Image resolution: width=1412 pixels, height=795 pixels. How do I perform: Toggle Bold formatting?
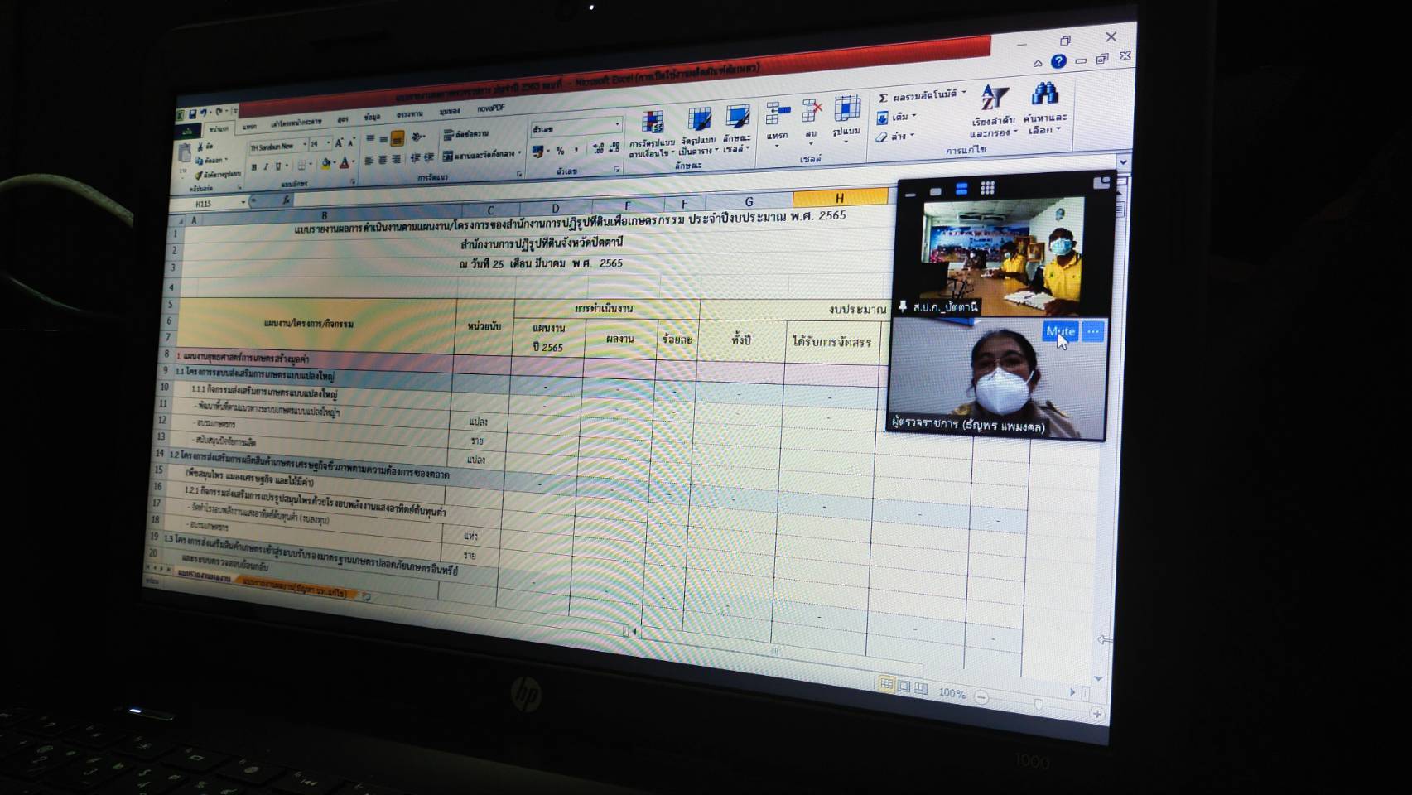[254, 167]
